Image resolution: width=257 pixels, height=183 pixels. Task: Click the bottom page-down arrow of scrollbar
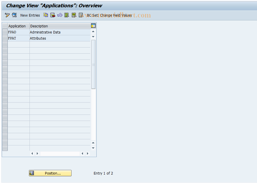click(93, 148)
